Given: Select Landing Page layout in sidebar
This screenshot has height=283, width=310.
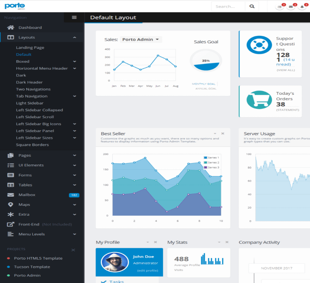Looking at the screenshot, I should (30, 48).
